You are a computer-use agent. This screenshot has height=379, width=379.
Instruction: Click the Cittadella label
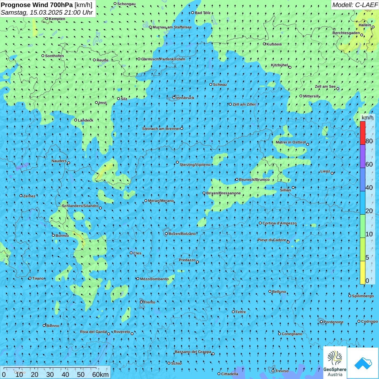click(230, 374)
